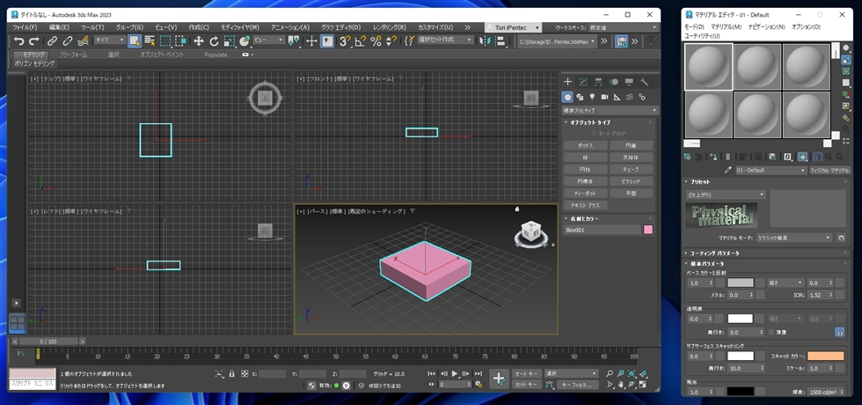Select the Link tool (chain icon)
The image size is (862, 405).
click(52, 40)
